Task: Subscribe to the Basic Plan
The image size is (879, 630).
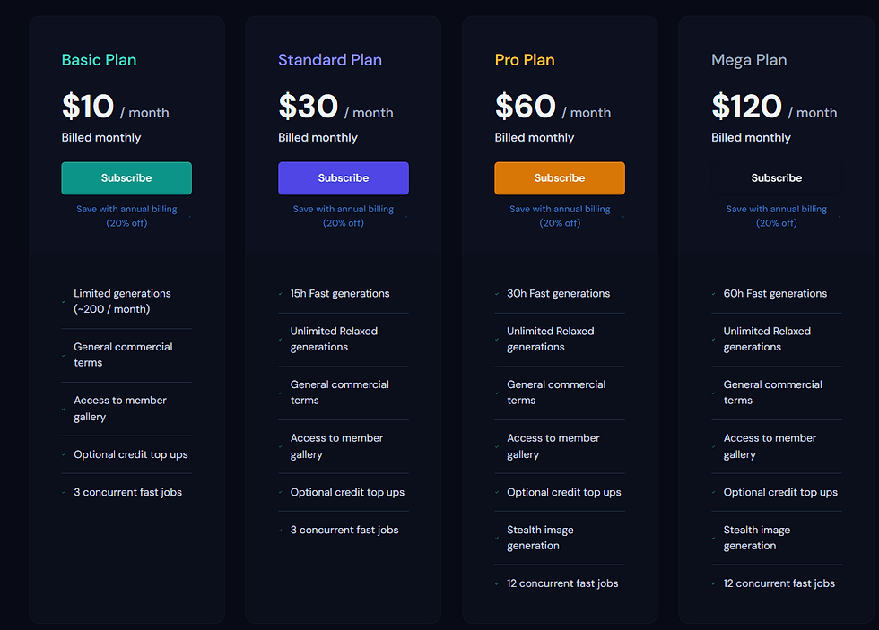Action: click(126, 178)
